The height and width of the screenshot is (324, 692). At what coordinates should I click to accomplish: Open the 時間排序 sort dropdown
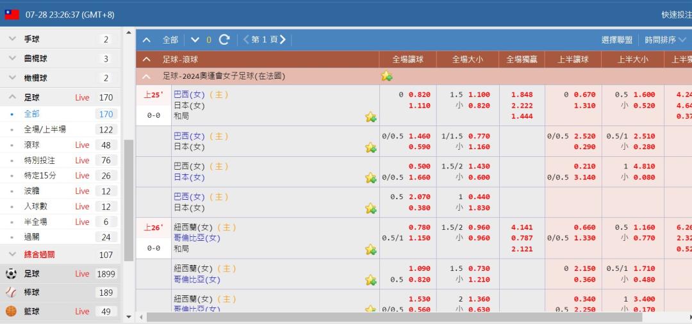tap(666, 40)
